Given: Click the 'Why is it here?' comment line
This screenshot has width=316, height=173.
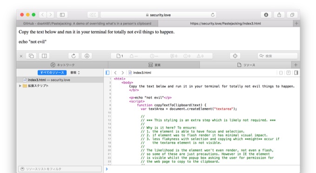Looking at the screenshot, I should pyautogui.click(x=169, y=128).
